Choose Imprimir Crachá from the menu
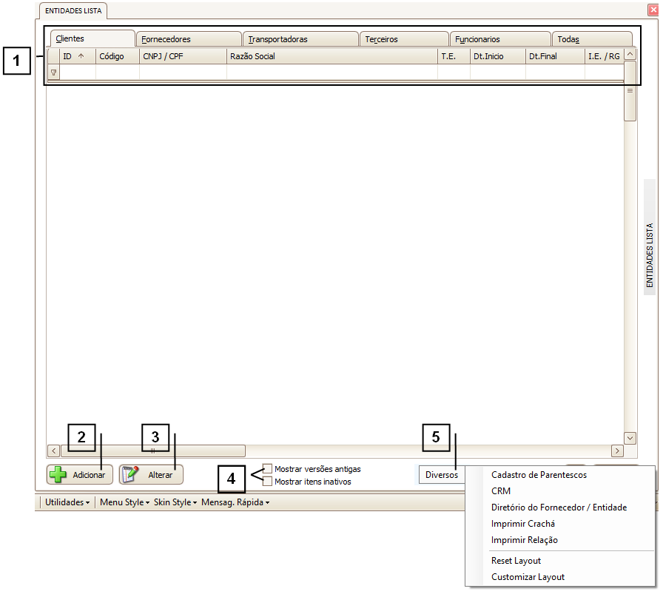Image resolution: width=663 pixels, height=597 pixels. [x=522, y=524]
